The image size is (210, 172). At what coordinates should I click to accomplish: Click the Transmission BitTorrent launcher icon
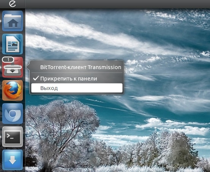click(13, 67)
